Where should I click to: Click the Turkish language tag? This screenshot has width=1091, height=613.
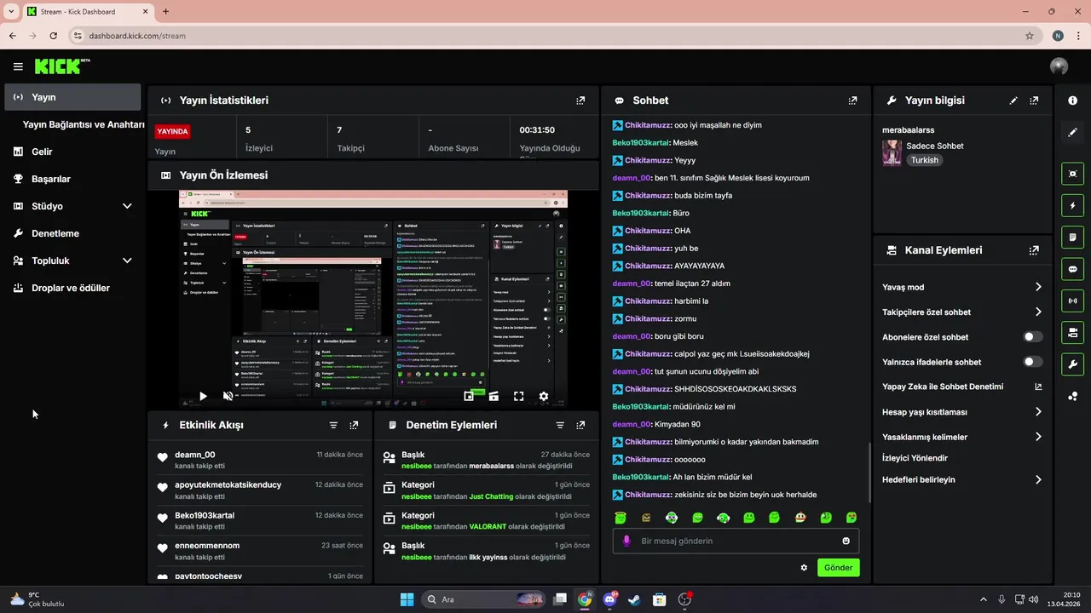(925, 160)
